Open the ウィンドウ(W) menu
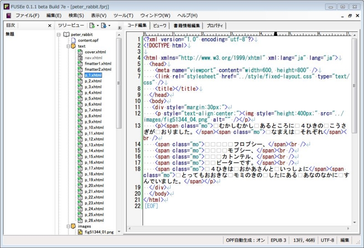 (155, 15)
